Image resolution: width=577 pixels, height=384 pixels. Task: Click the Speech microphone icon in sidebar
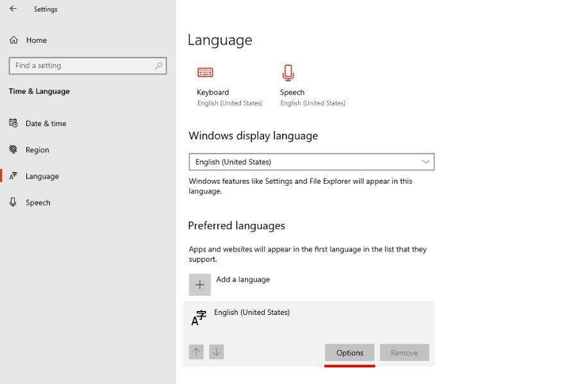pos(13,202)
